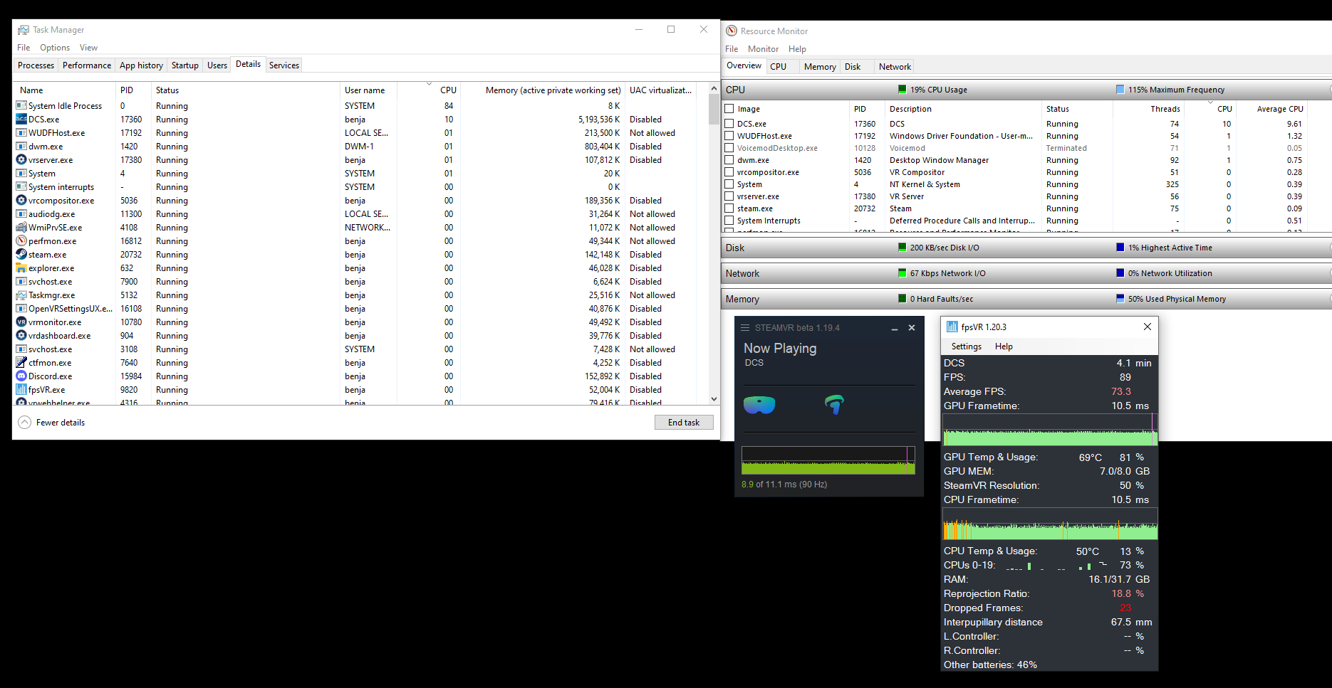Image resolution: width=1332 pixels, height=688 pixels.
Task: Click Task Manager scrollbar down arrow
Action: (714, 399)
